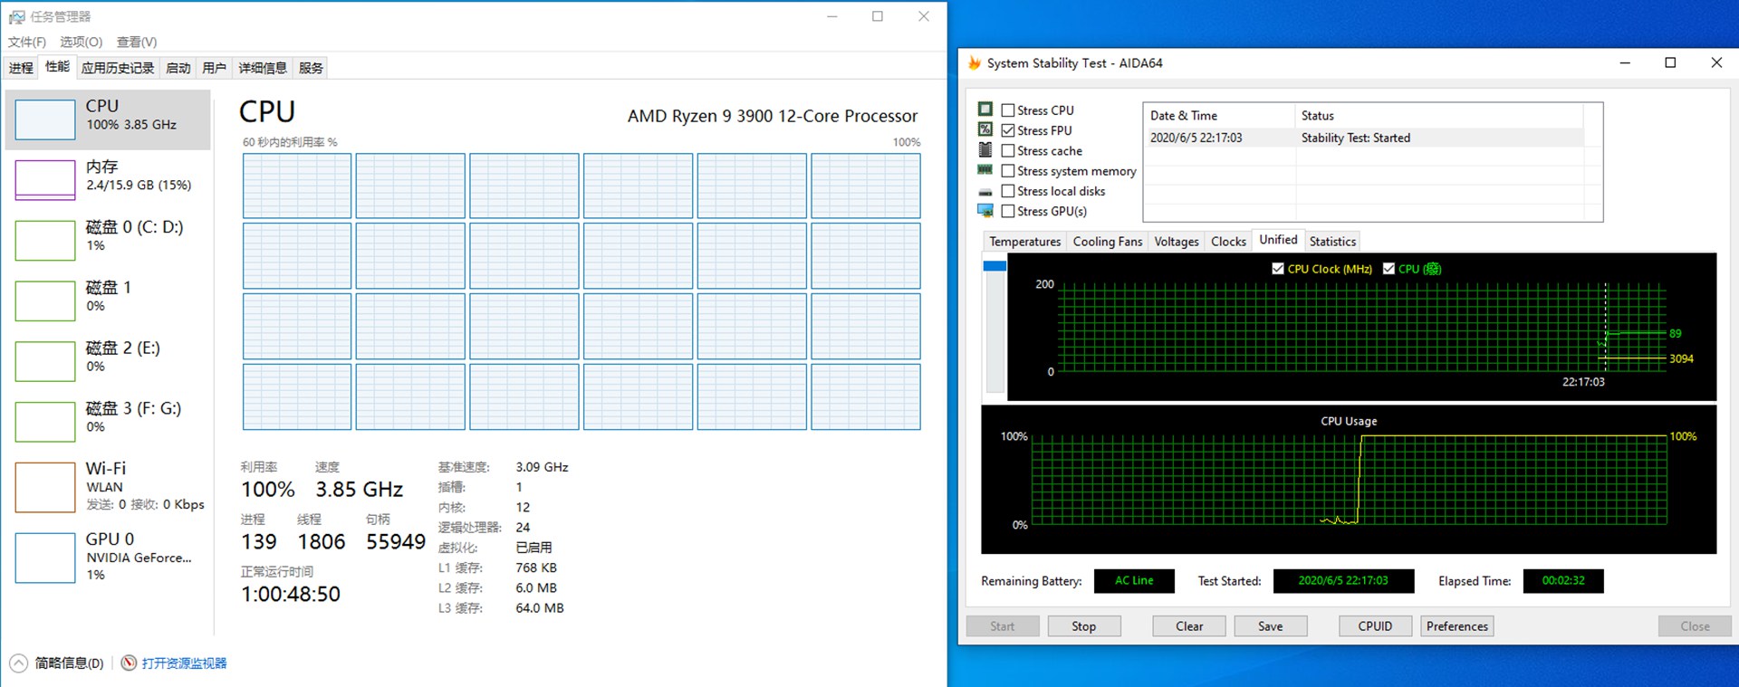Switch to the 详细信息 tab

click(263, 68)
